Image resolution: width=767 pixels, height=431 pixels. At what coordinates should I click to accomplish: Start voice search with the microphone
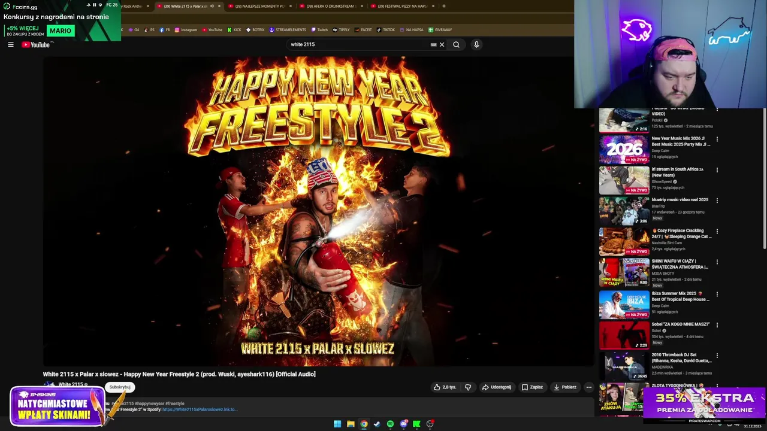(x=476, y=44)
